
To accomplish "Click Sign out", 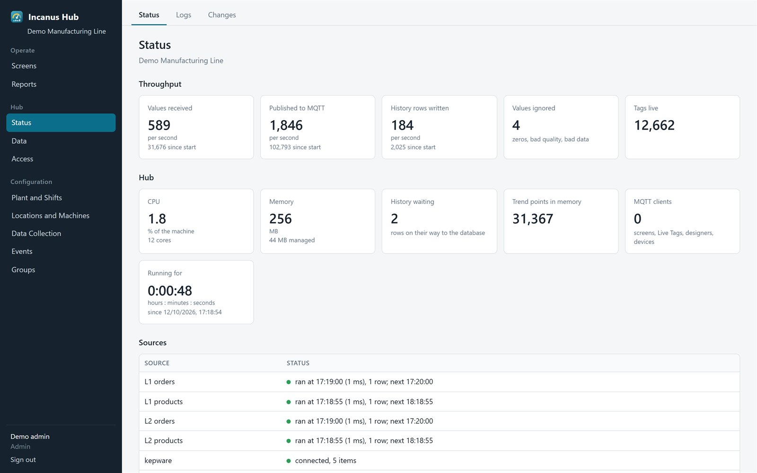I will [23, 460].
